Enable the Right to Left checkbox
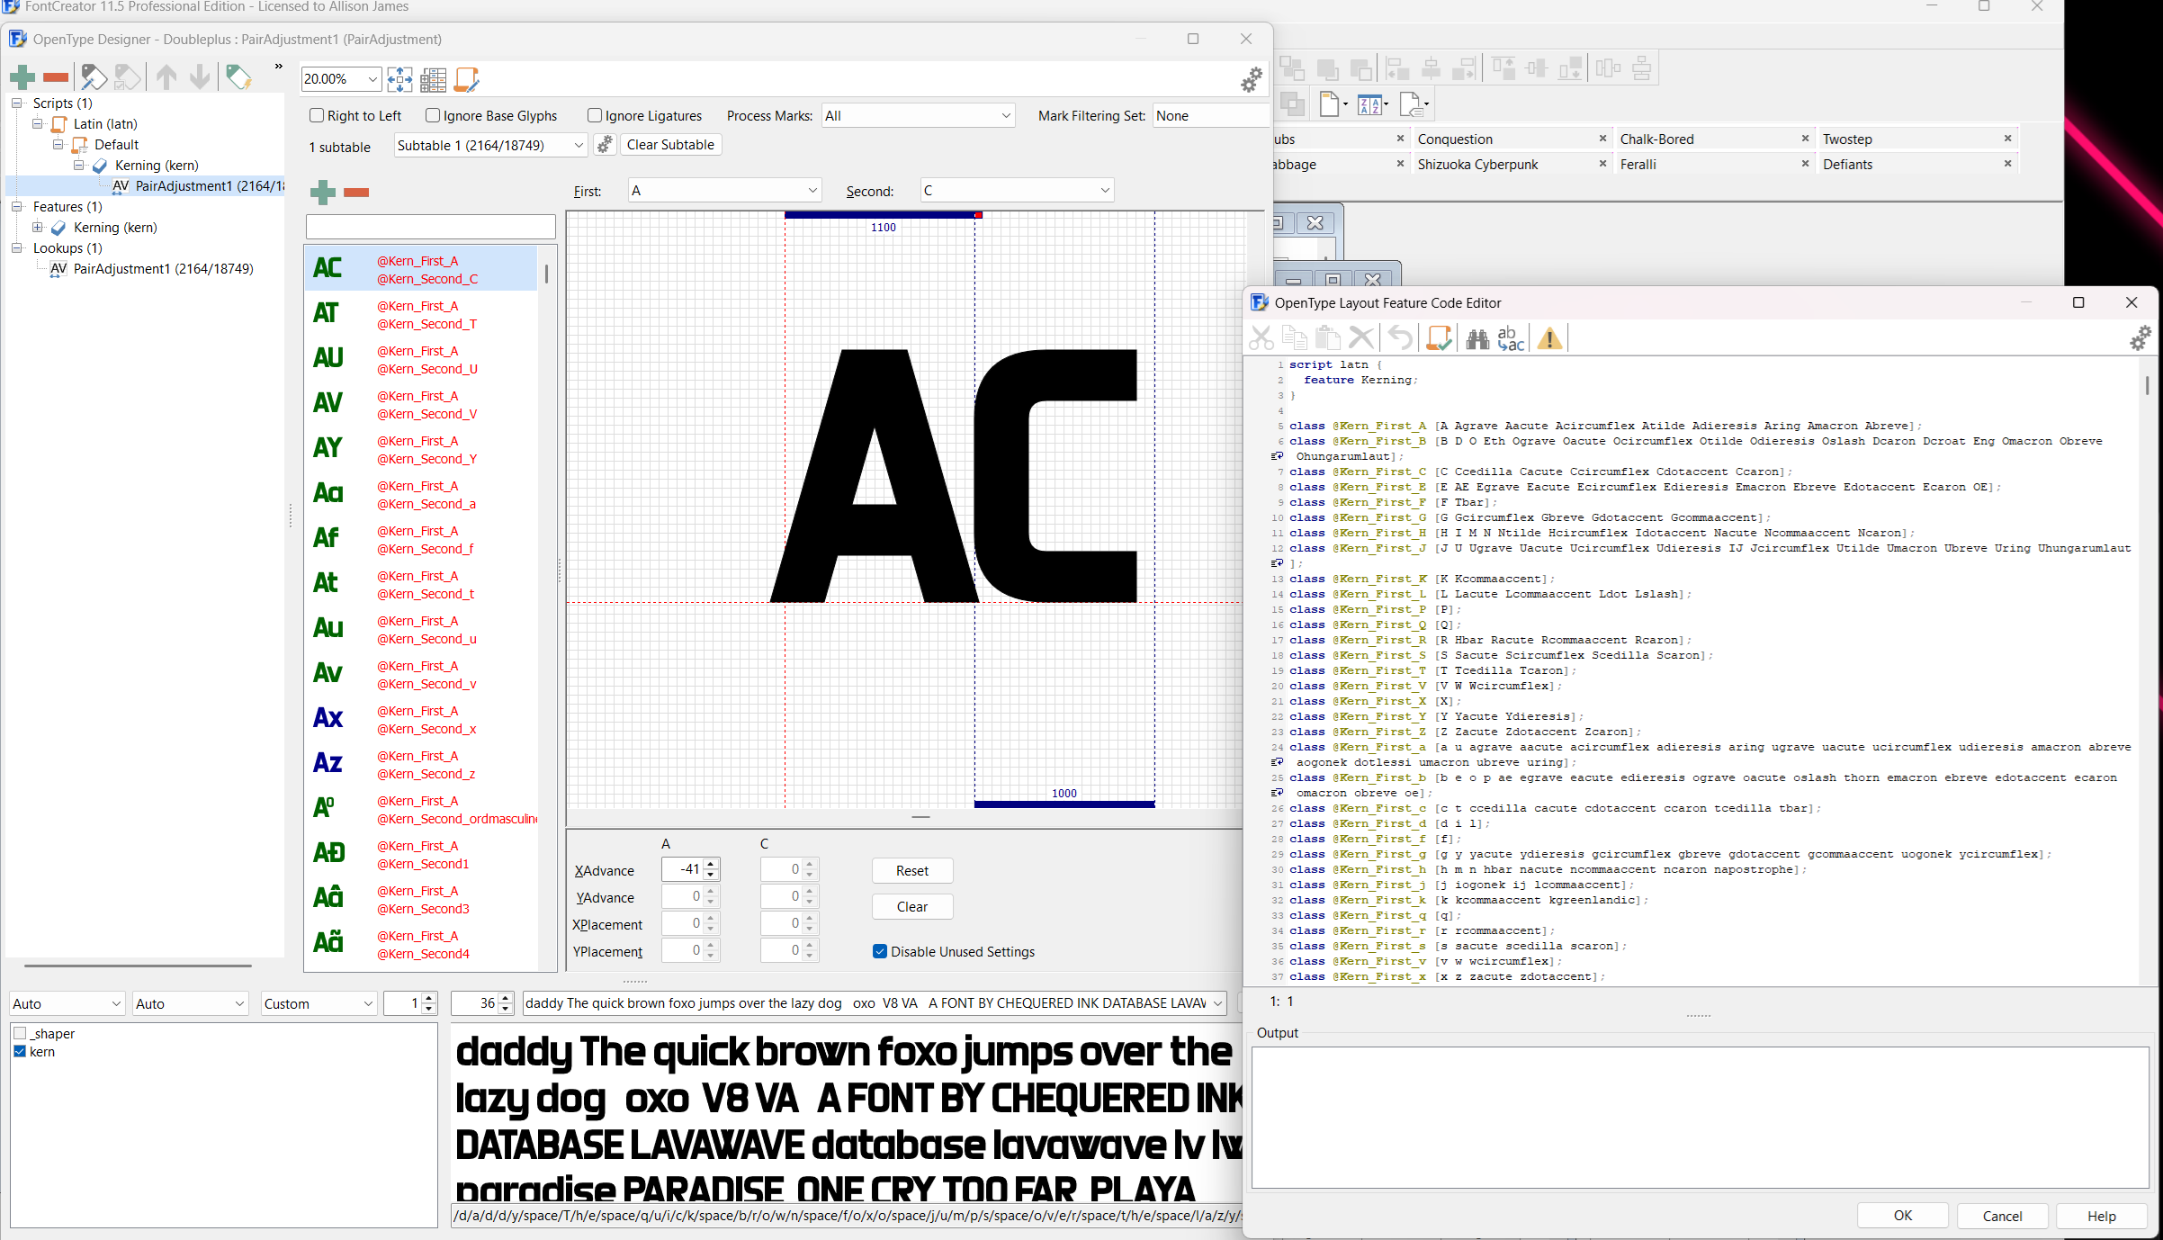Viewport: 2163px width, 1240px height. tap(317, 115)
